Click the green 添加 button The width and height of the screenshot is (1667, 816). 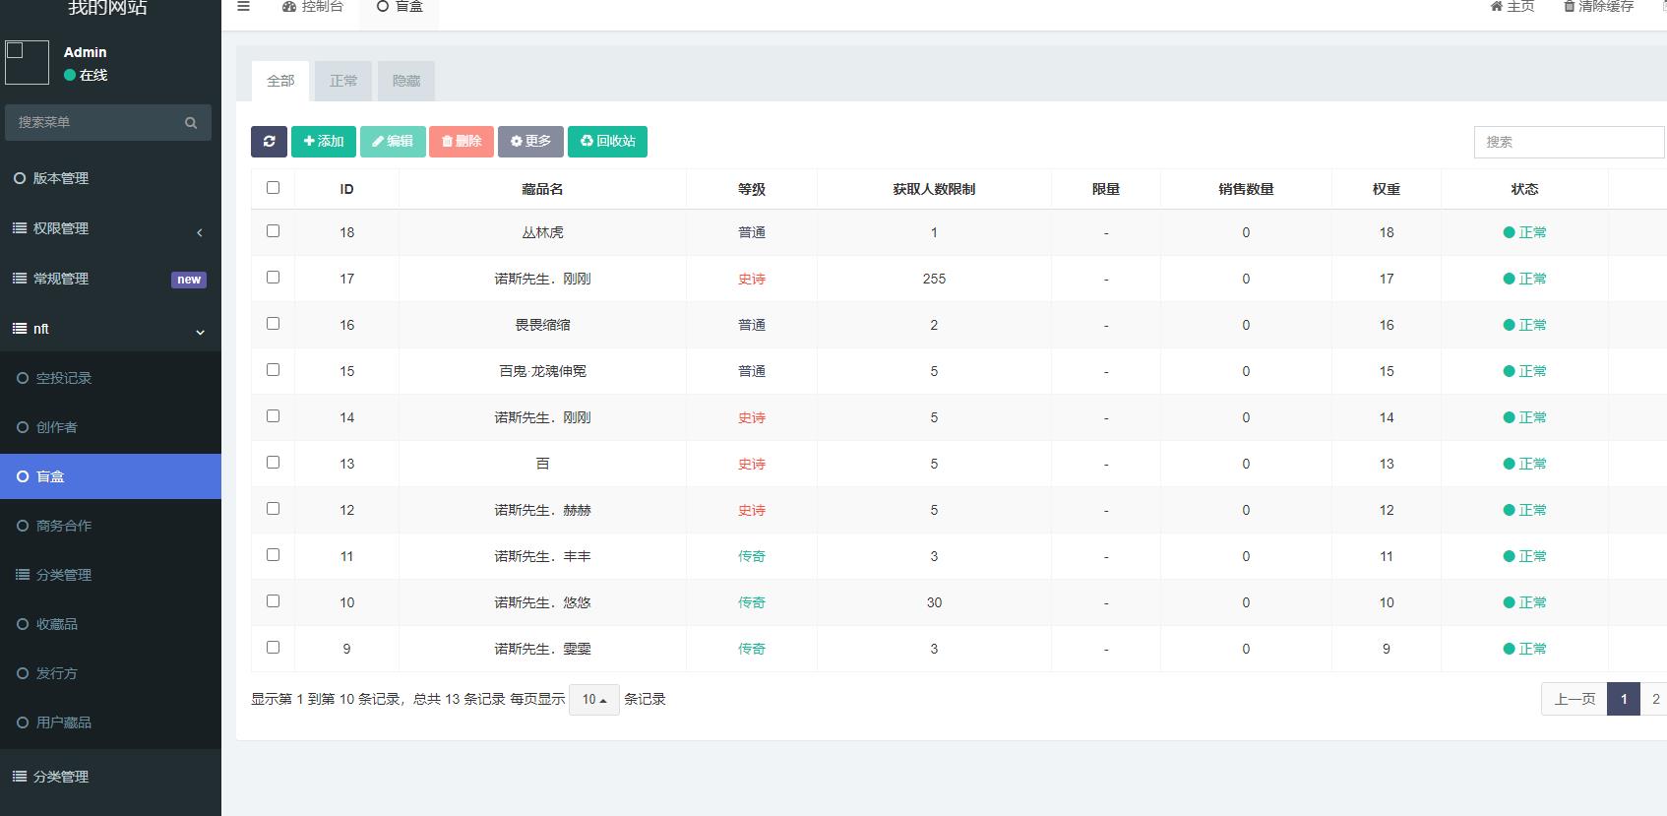(x=324, y=142)
